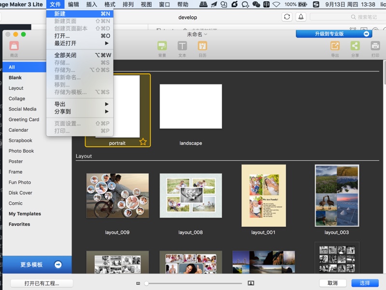Click the notification bell icon in develop window
This screenshot has height=290, width=386.
coord(301,17)
